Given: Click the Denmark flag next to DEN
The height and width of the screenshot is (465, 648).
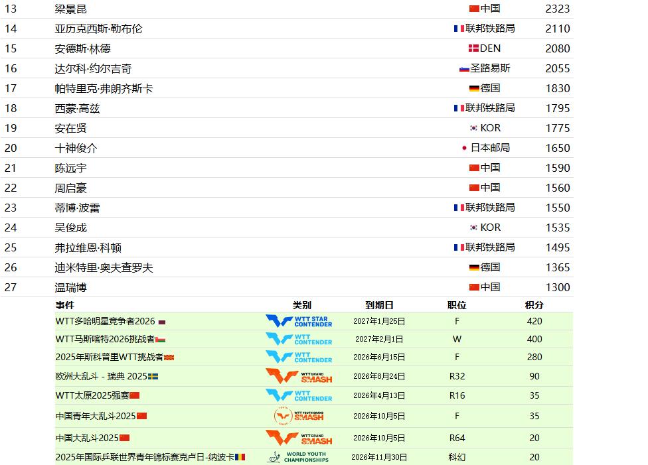Looking at the screenshot, I should click(x=473, y=48).
